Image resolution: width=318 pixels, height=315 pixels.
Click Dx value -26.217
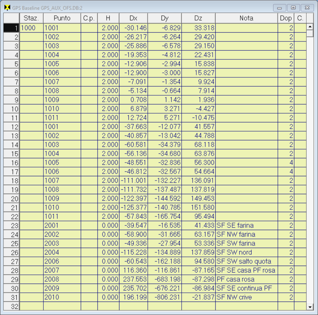pyautogui.click(x=133, y=37)
